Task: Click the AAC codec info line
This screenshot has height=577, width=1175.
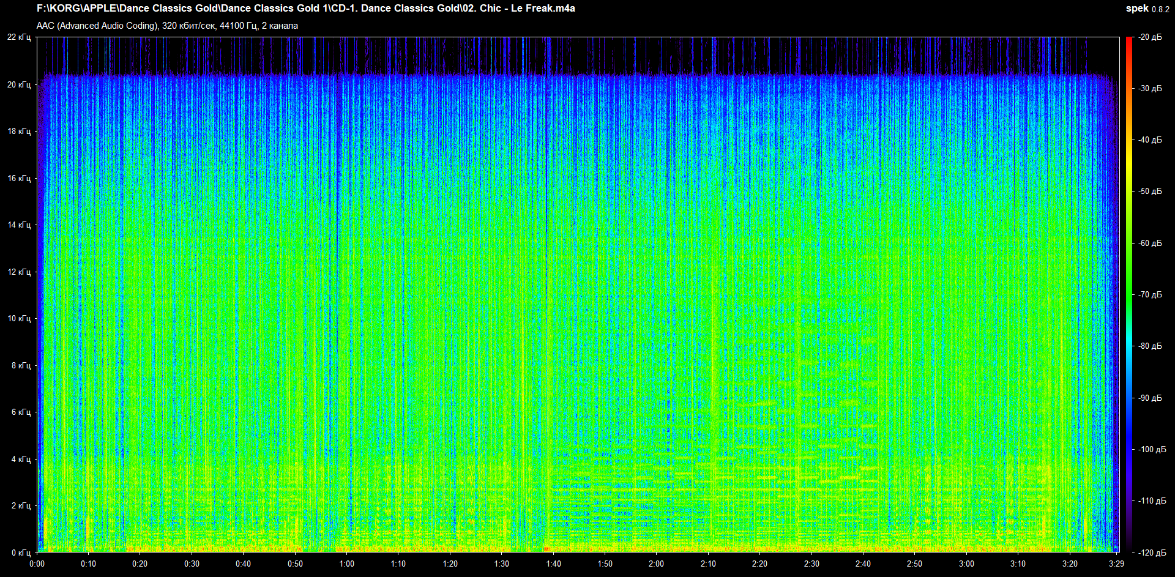Action: click(x=167, y=26)
